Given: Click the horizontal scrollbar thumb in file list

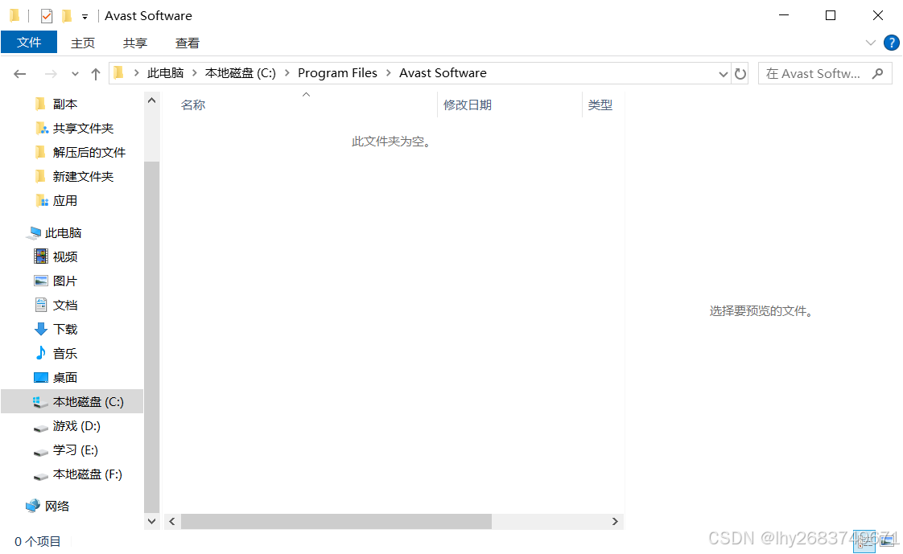Looking at the screenshot, I should coord(336,521).
